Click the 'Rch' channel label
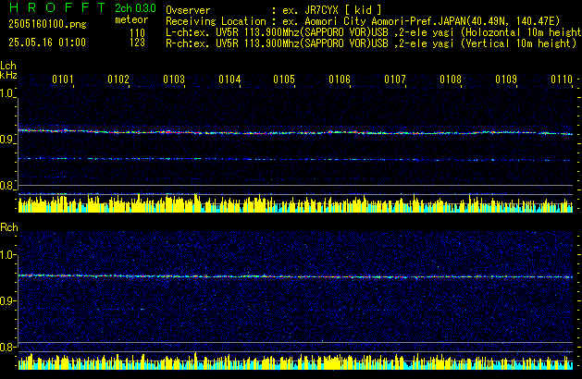Image resolution: width=582 pixels, height=379 pixels. click(x=9, y=227)
